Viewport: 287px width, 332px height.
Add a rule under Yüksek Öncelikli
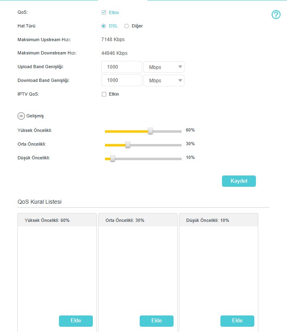[x=76, y=321]
